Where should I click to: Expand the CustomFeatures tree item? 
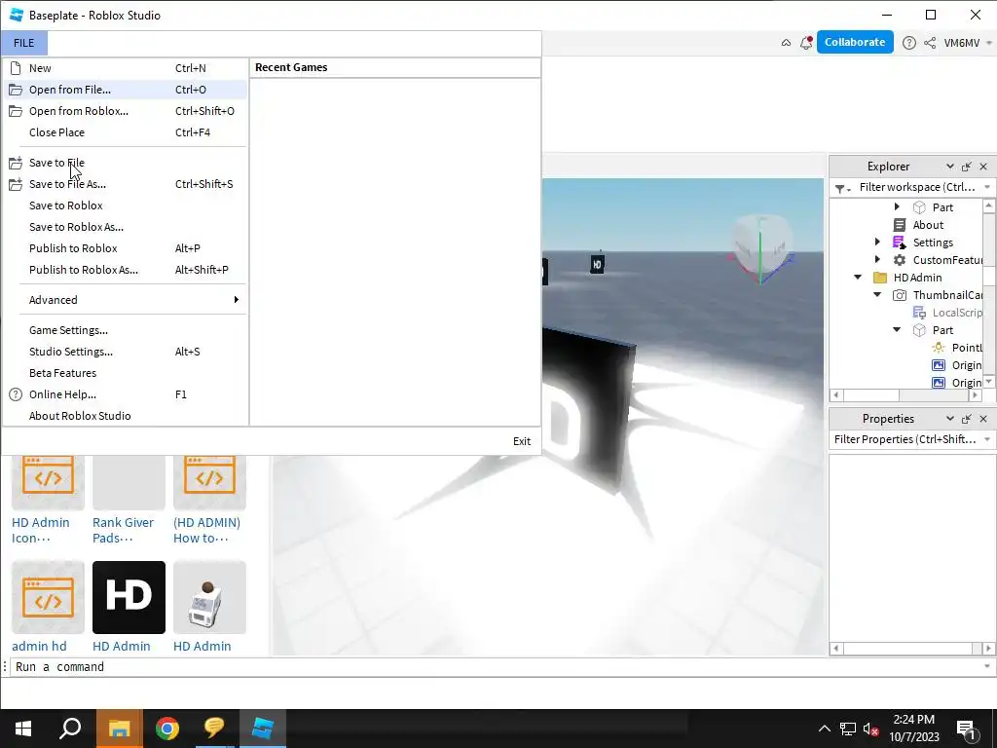(x=877, y=259)
